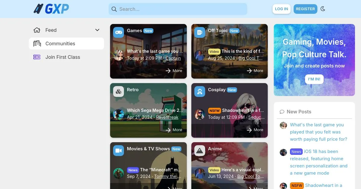The width and height of the screenshot is (361, 189).
Task: Click the Games controller icon
Action: tap(119, 32)
